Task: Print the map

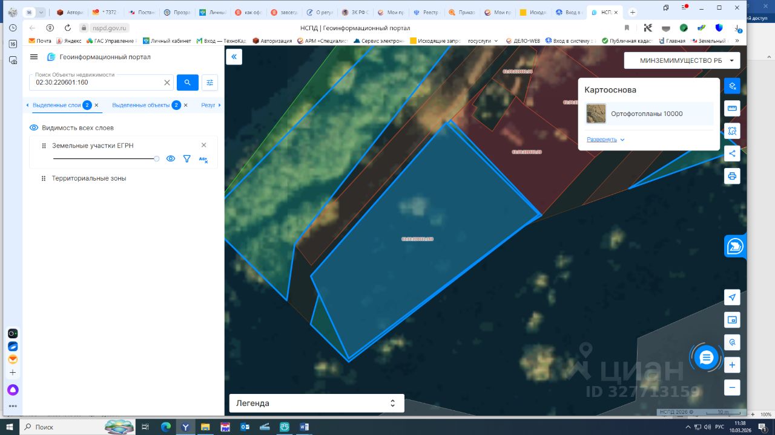Action: click(732, 176)
